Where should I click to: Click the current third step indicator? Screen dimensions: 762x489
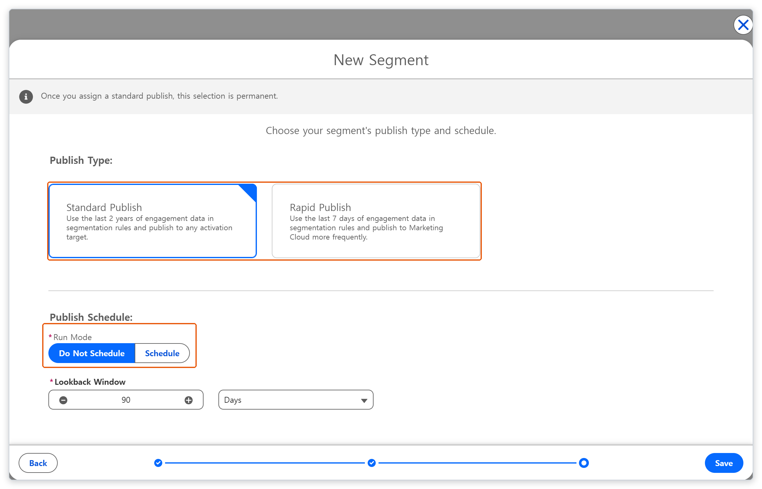[584, 463]
